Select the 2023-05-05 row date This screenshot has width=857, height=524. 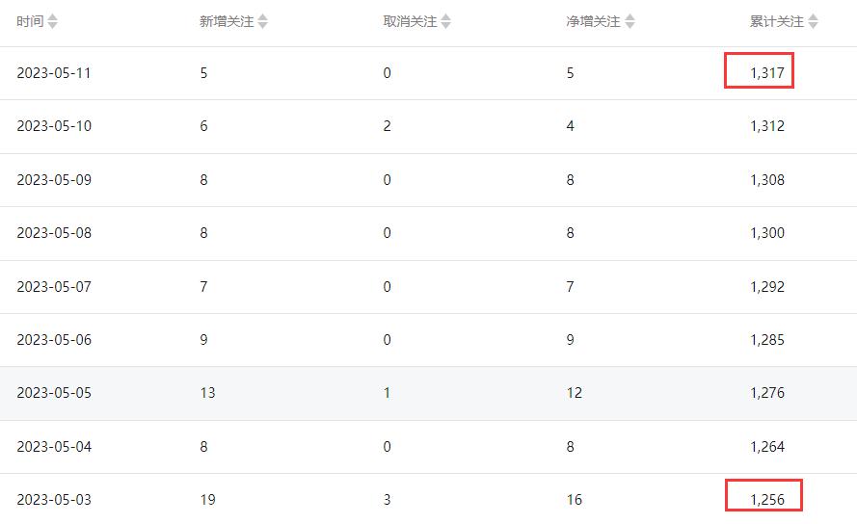pos(54,393)
